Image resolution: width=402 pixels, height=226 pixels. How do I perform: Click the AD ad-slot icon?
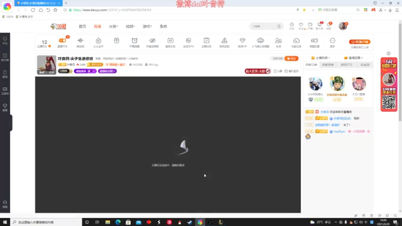click(170, 40)
